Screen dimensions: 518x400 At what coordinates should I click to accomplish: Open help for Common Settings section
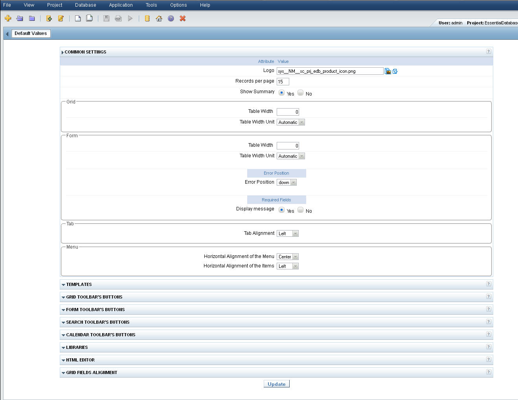489,52
